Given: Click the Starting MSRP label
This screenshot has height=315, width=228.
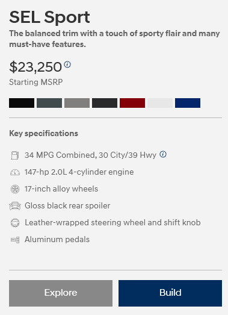Looking at the screenshot, I should point(36,82).
